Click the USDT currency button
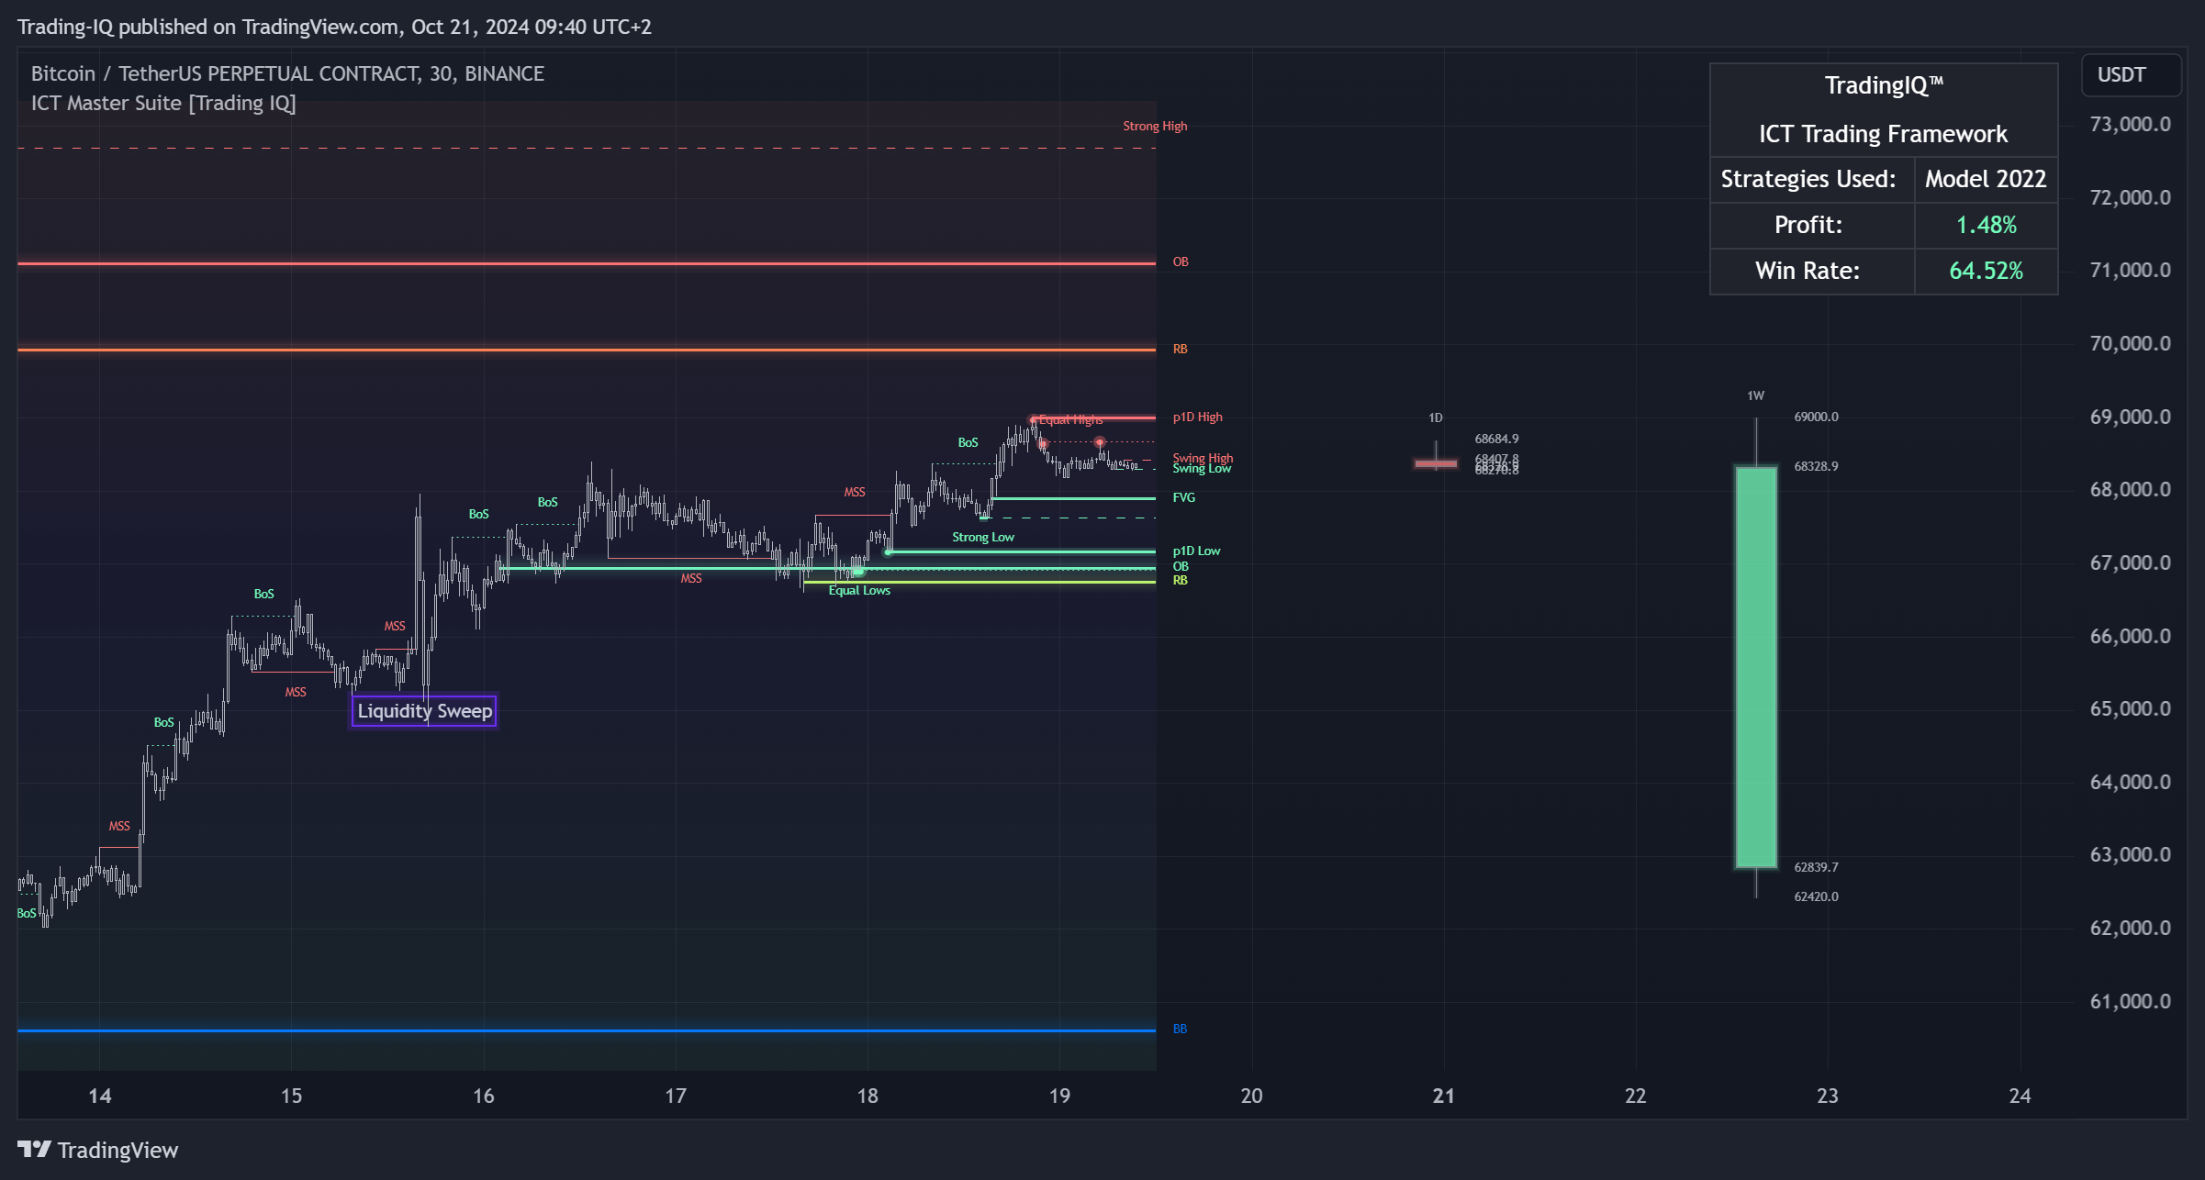 click(x=2131, y=75)
